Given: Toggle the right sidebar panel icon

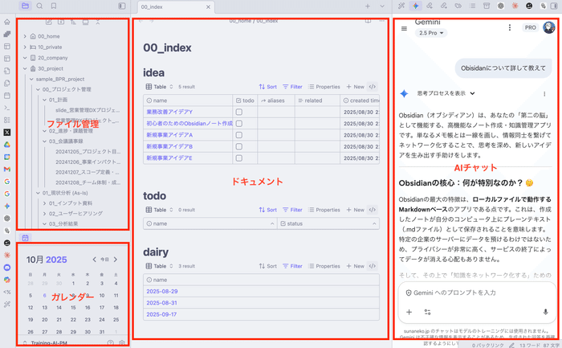Looking at the screenshot, I should click(x=555, y=6).
